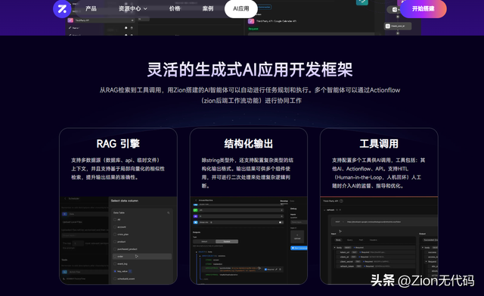Click the Data Table search icon
Screen dimensions: 484x296
[168, 213]
